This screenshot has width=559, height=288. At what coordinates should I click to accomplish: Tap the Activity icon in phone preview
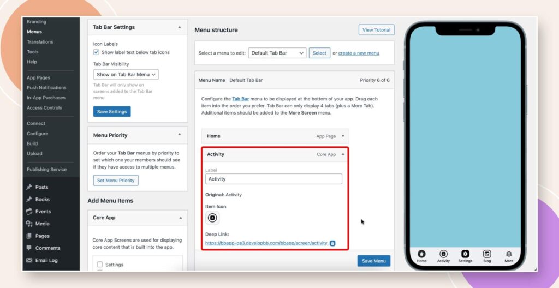443,254
